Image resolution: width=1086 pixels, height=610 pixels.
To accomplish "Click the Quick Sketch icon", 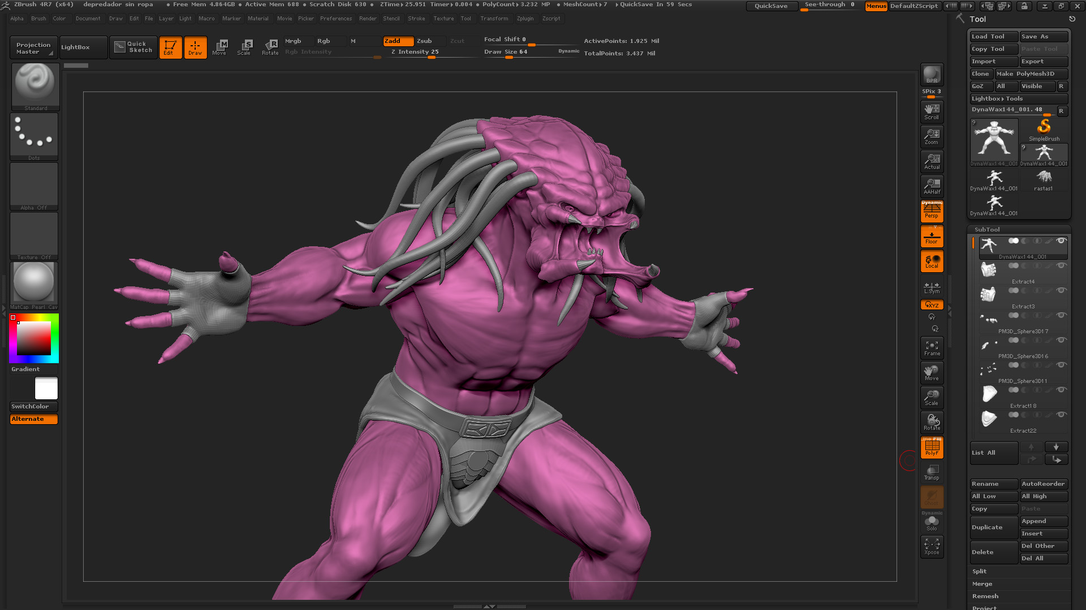I will (x=133, y=47).
